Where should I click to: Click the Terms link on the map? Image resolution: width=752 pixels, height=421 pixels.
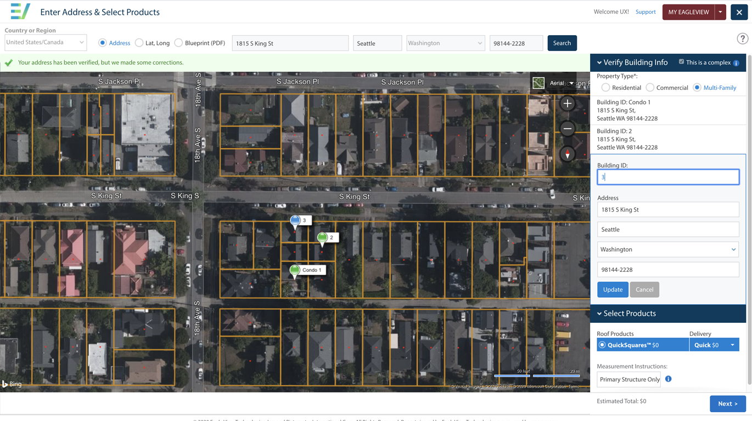(574, 386)
